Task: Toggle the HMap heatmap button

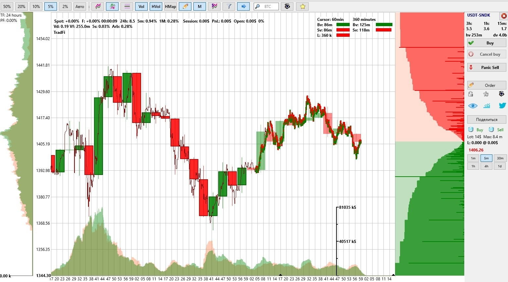Action: [x=171, y=6]
